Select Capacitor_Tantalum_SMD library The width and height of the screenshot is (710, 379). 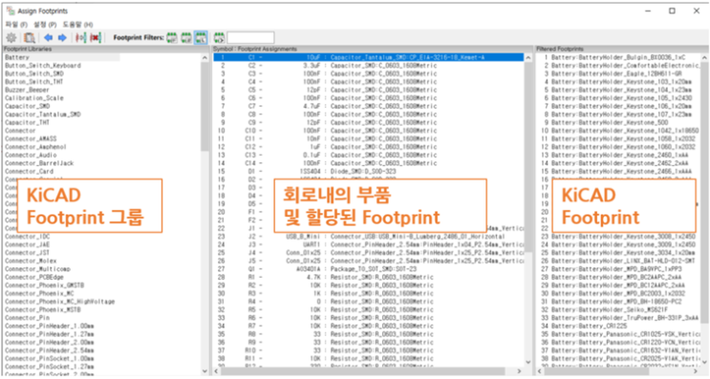tap(43, 115)
